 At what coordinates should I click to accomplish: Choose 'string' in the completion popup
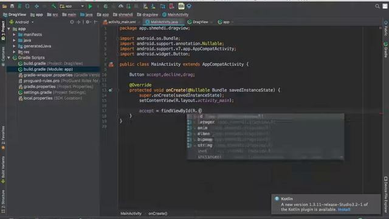265,145
